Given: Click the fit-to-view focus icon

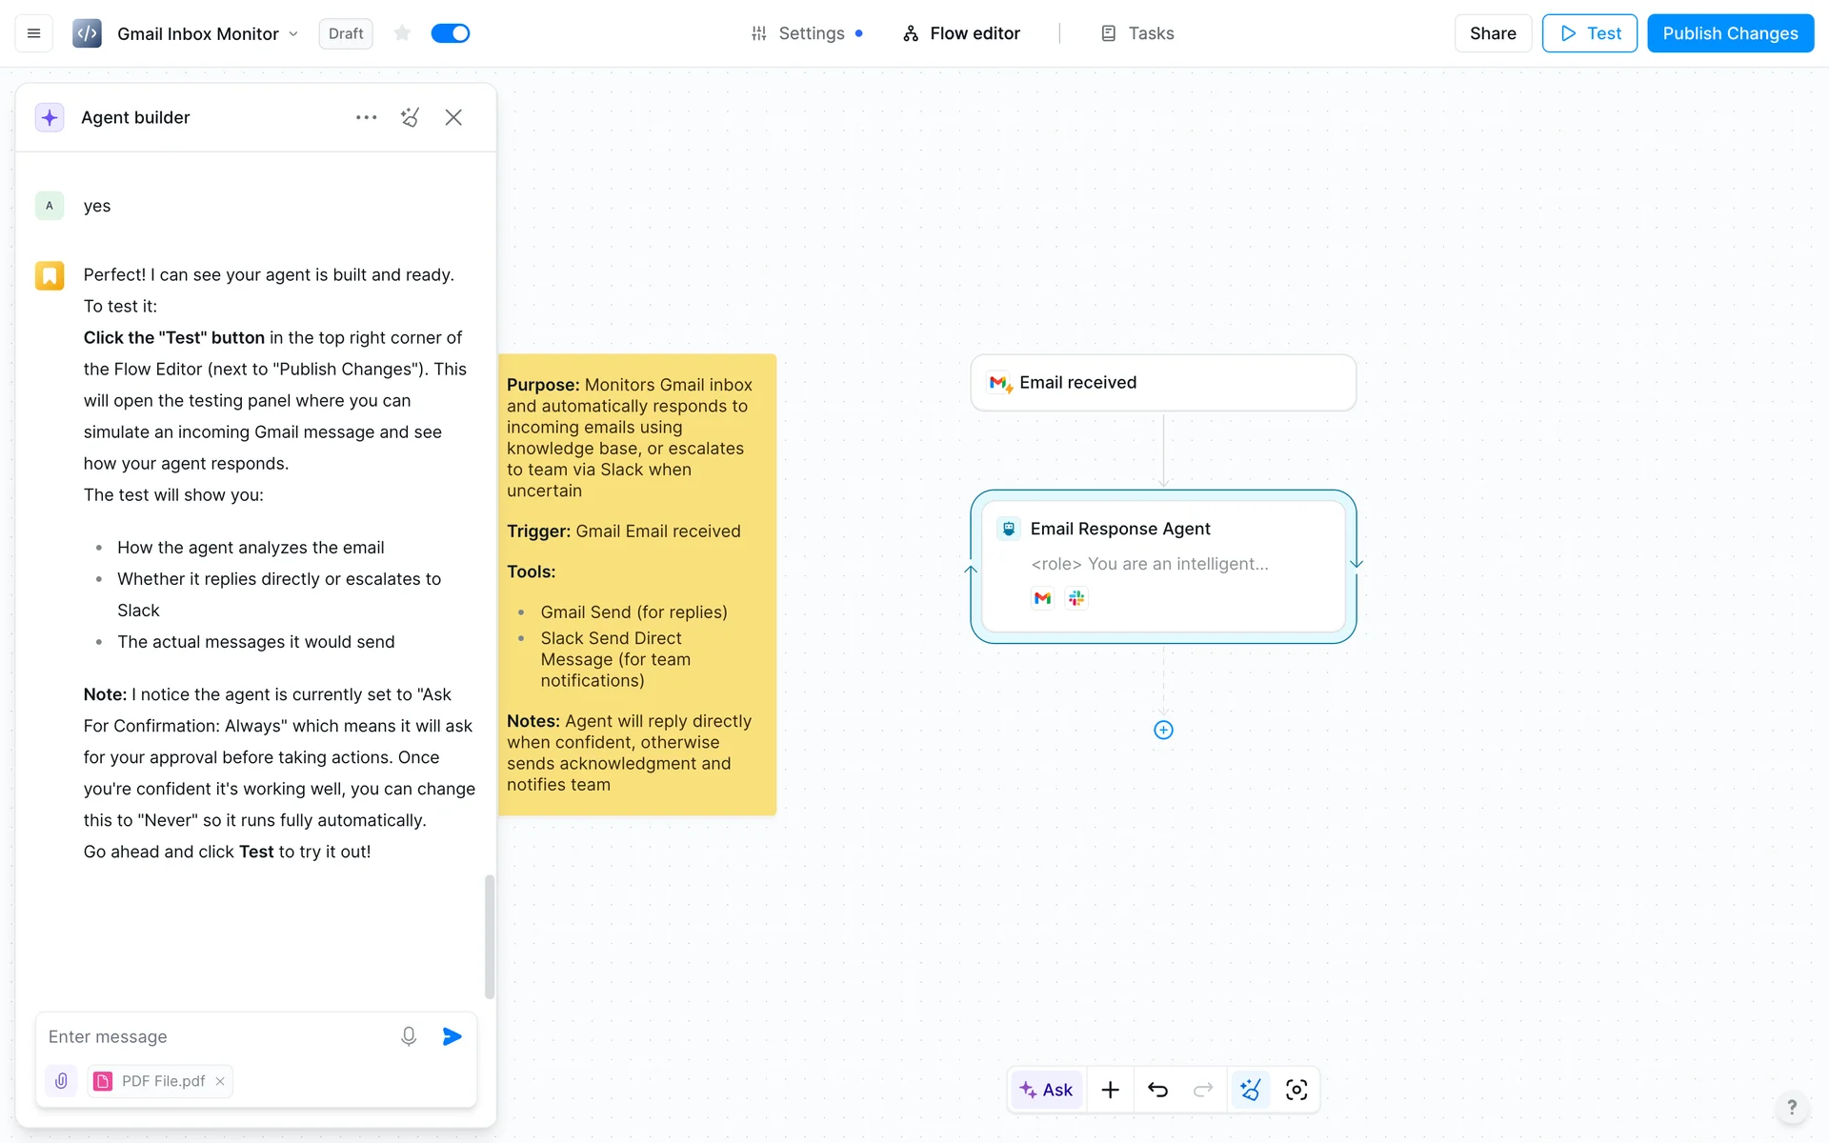Looking at the screenshot, I should pyautogui.click(x=1296, y=1090).
